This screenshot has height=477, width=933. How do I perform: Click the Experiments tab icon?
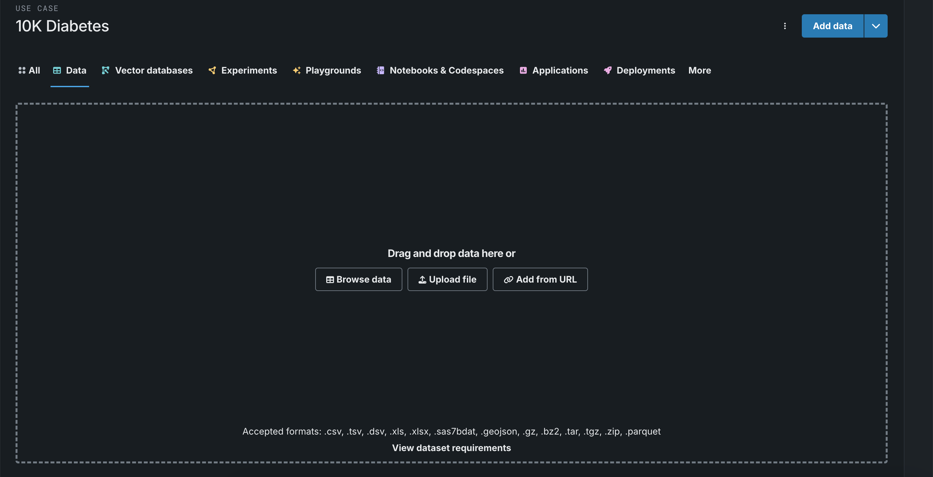(x=212, y=70)
